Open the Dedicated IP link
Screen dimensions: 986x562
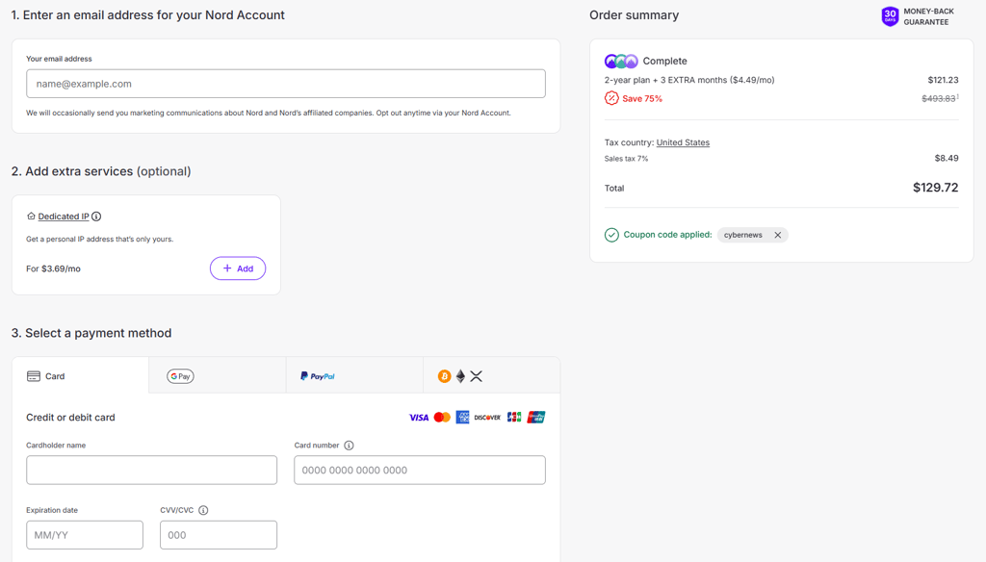coord(64,217)
